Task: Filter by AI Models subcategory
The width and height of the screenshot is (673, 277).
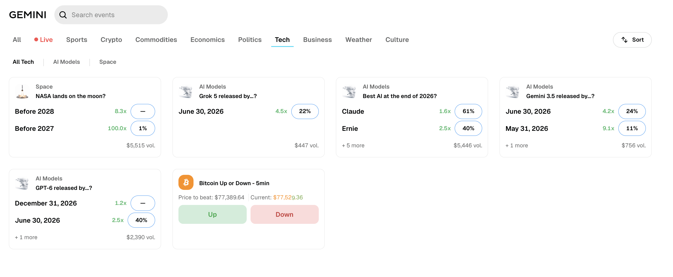Action: [x=66, y=62]
